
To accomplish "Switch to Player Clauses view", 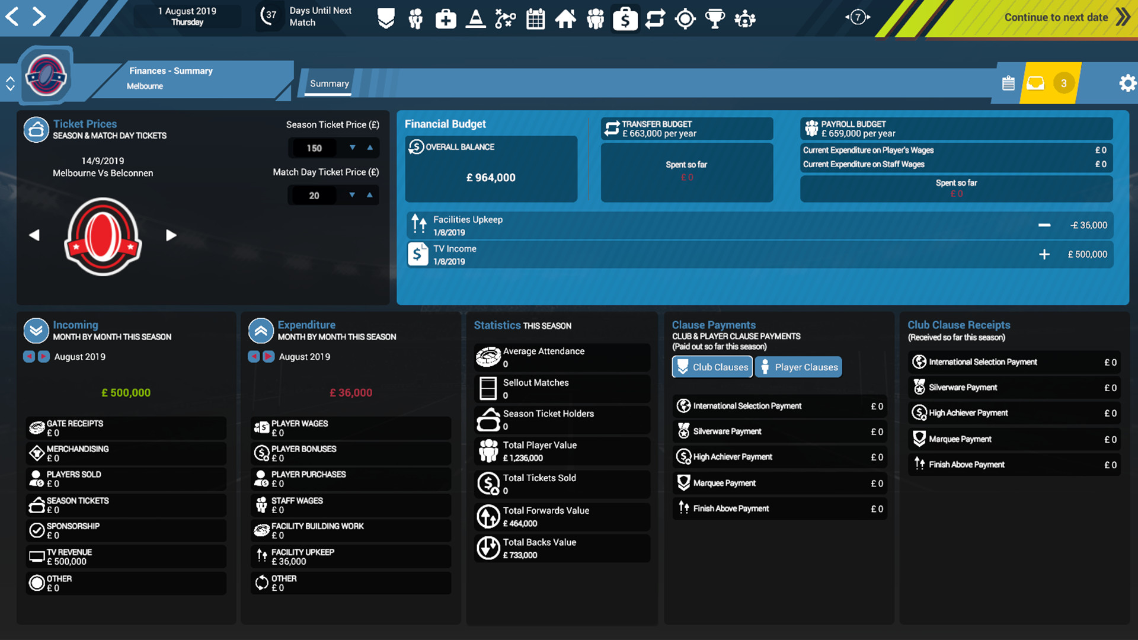I will (798, 367).
